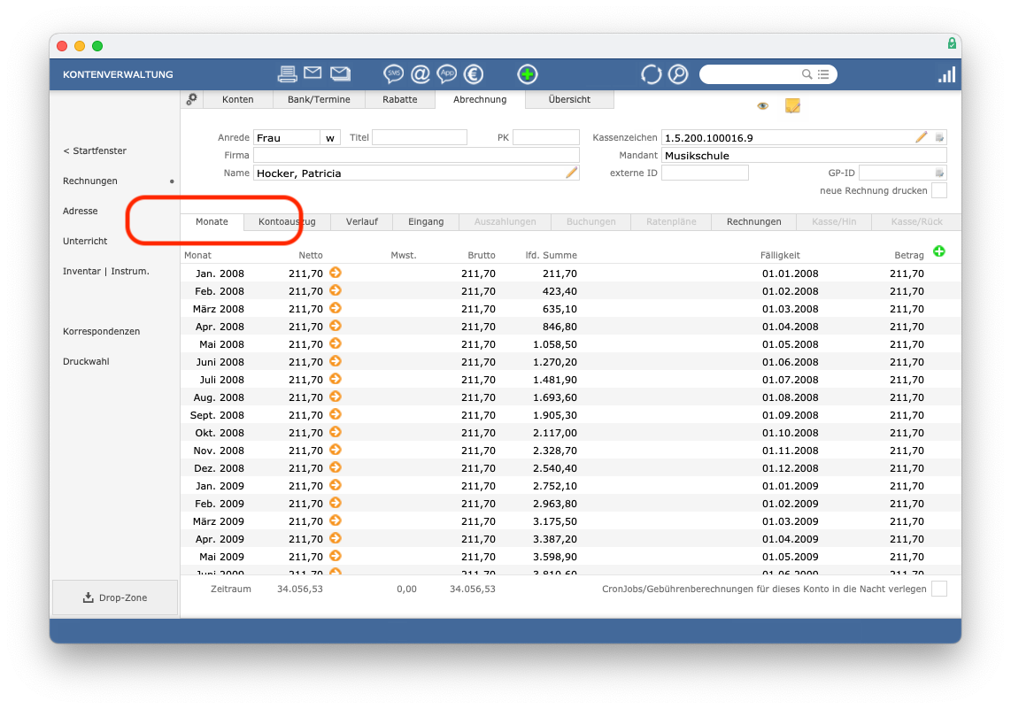Screen dimensions: 1011x709
Task: Tick the 'neue Rechnung drucken' checkbox
Action: click(939, 191)
